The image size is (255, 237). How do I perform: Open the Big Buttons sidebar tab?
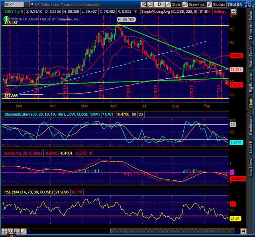click(x=251, y=83)
